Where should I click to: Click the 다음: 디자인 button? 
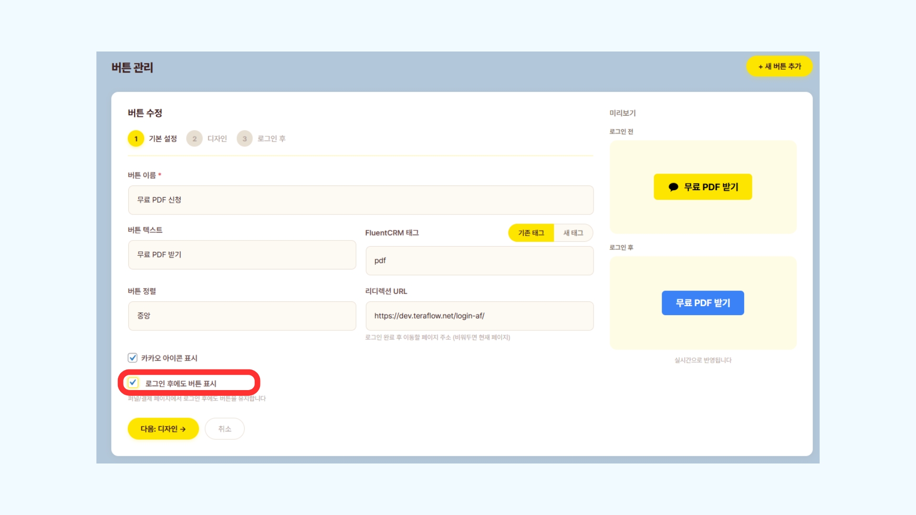coord(163,429)
